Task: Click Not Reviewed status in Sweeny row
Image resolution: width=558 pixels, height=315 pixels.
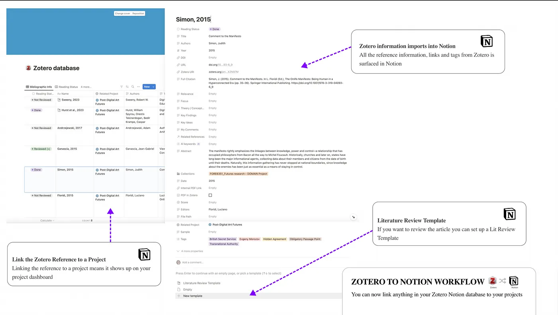Action: click(41, 100)
